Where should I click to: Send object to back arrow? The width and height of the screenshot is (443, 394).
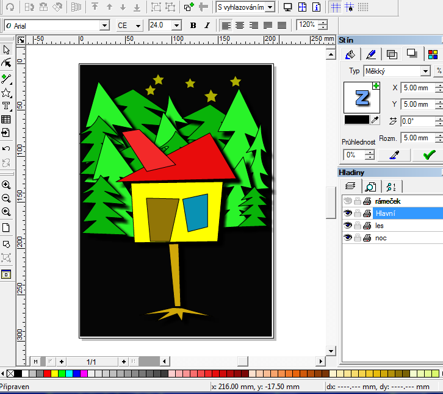pyautogui.click(x=137, y=7)
